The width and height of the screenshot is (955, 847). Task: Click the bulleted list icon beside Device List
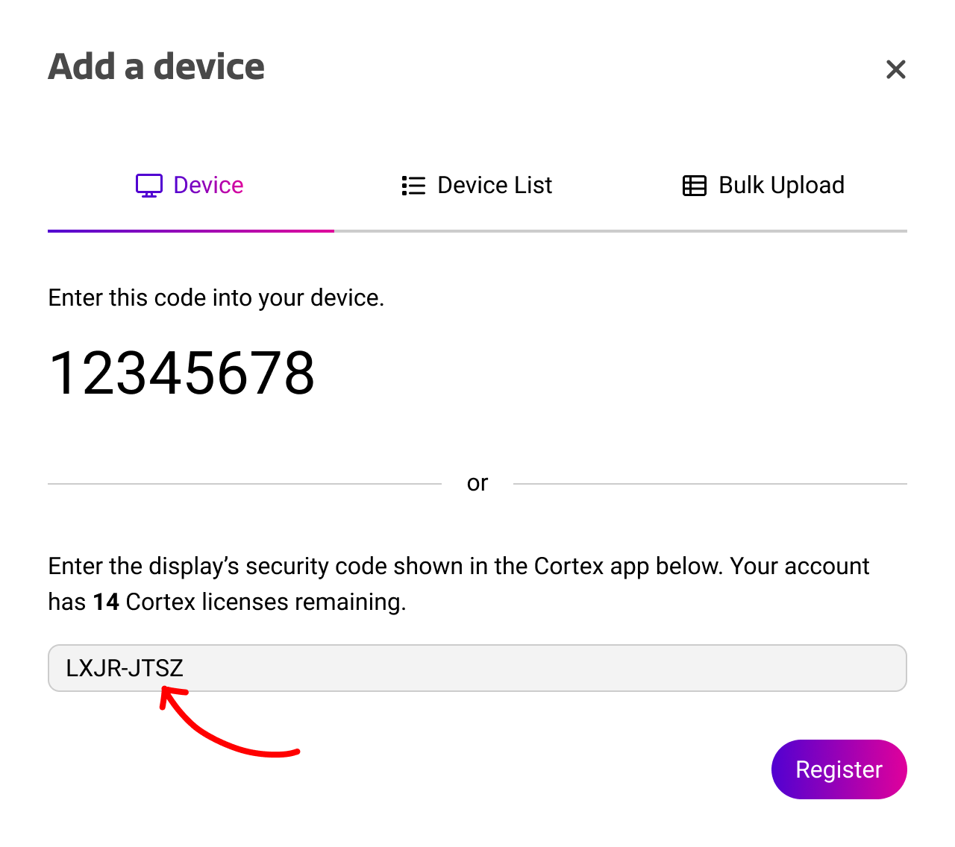tap(413, 186)
